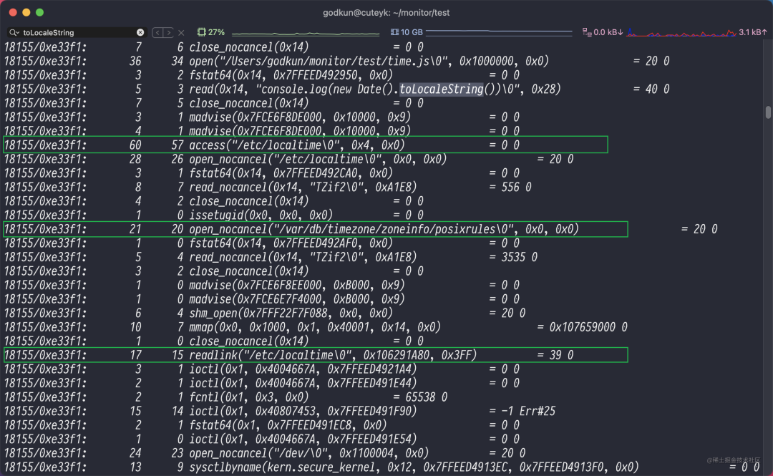Click the network traffic graph

point(680,31)
